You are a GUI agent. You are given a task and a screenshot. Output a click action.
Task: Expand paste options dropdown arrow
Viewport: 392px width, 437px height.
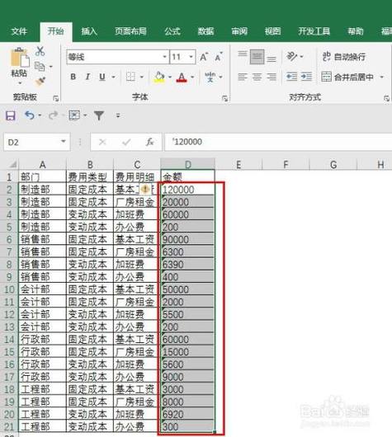coord(20,83)
